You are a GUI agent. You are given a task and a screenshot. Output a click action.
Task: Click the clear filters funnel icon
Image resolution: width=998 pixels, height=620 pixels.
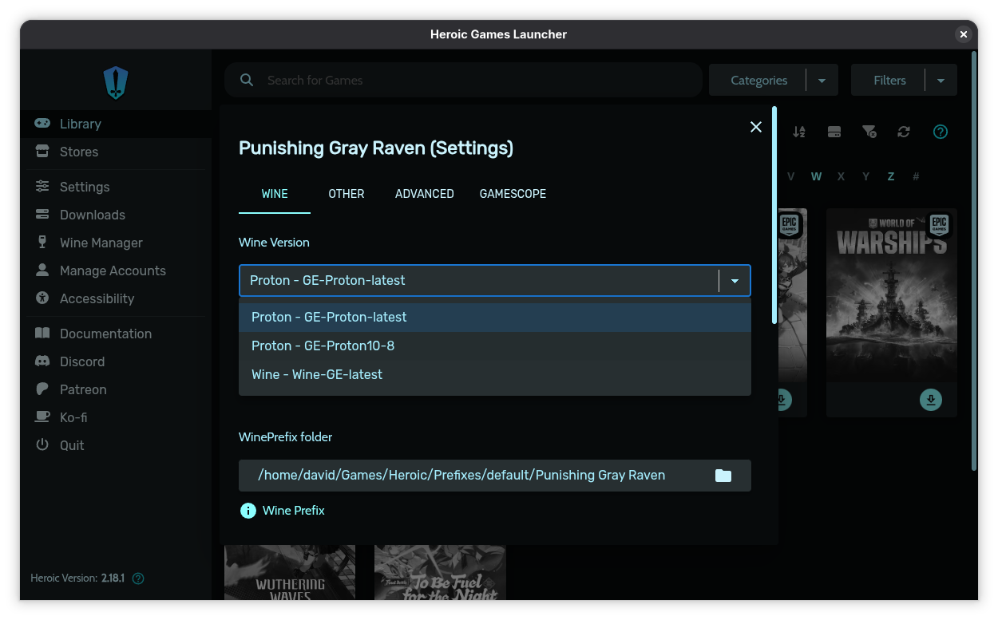[x=869, y=132]
